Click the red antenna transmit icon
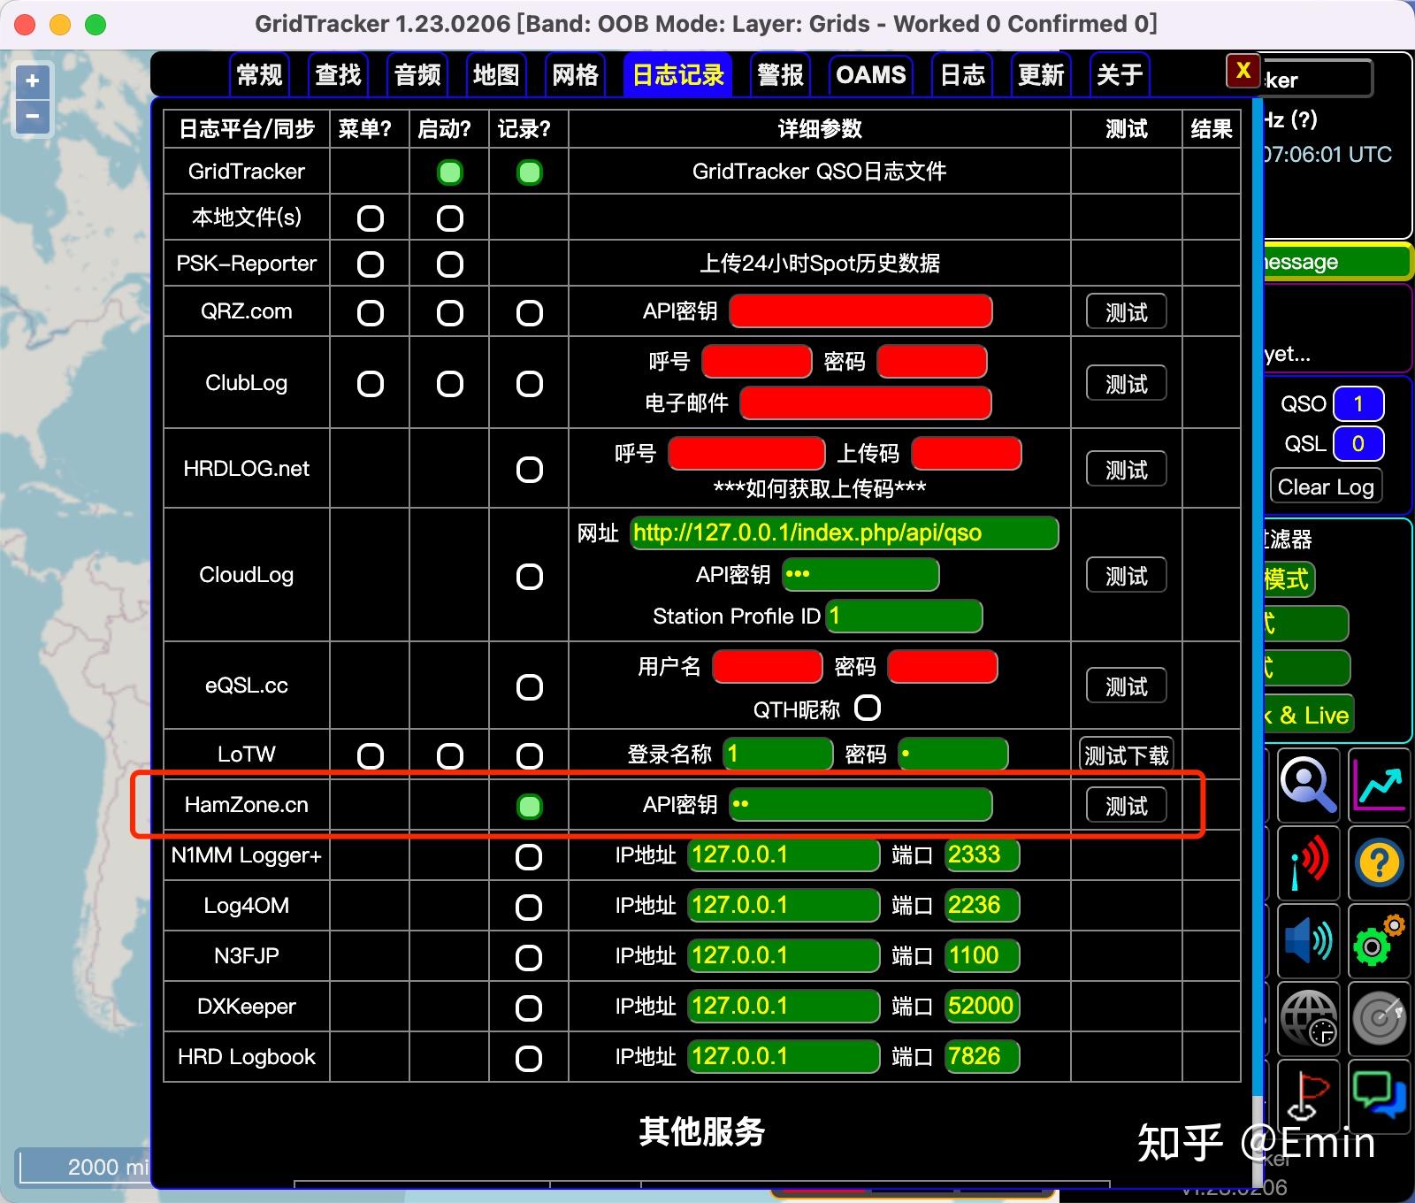The width and height of the screenshot is (1415, 1203). coord(1309,863)
